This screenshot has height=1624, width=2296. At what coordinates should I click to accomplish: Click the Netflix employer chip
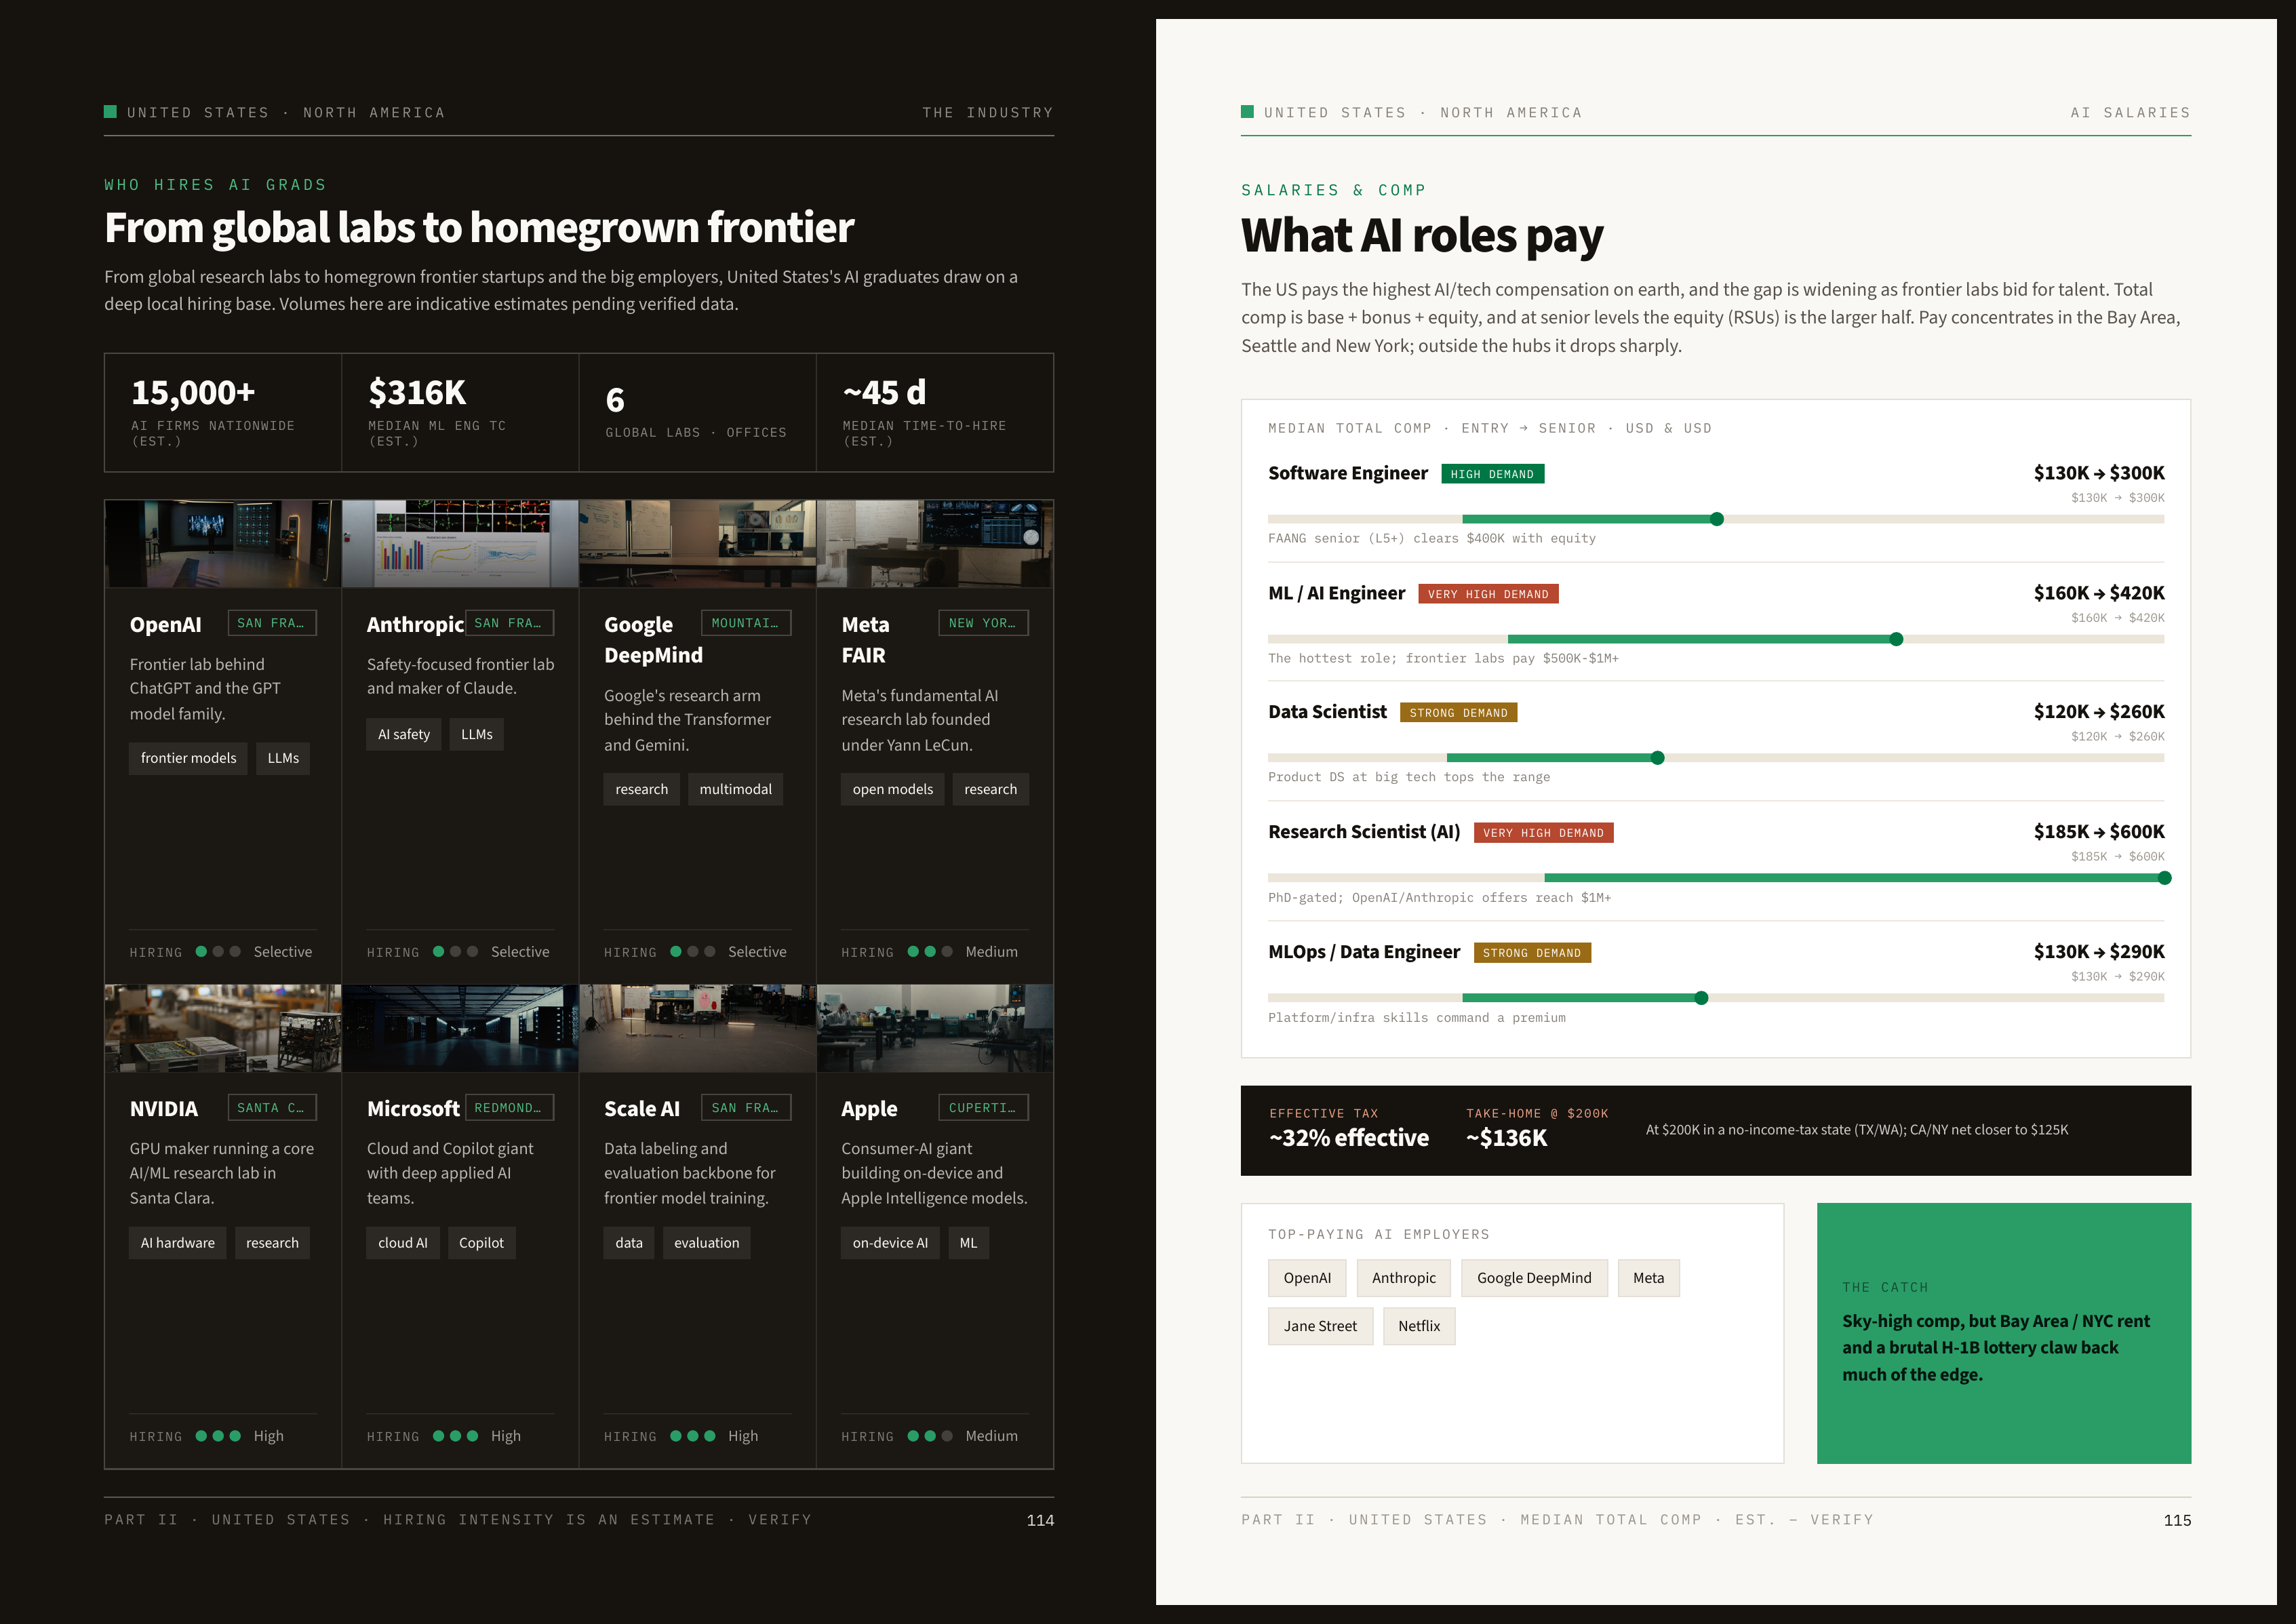pos(1419,1326)
